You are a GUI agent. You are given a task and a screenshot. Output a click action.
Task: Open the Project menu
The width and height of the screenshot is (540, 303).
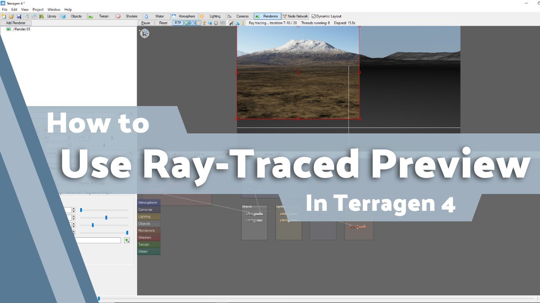(x=38, y=9)
